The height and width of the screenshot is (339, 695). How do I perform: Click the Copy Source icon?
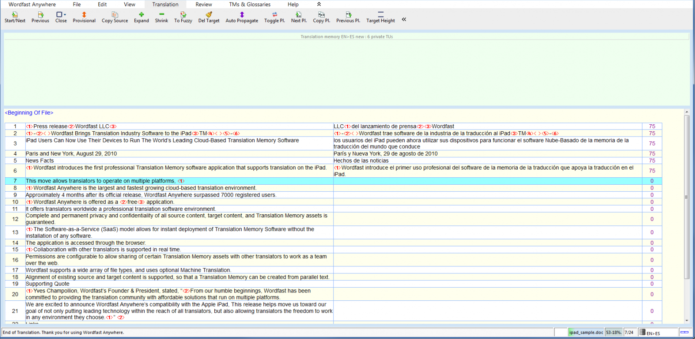115,15
